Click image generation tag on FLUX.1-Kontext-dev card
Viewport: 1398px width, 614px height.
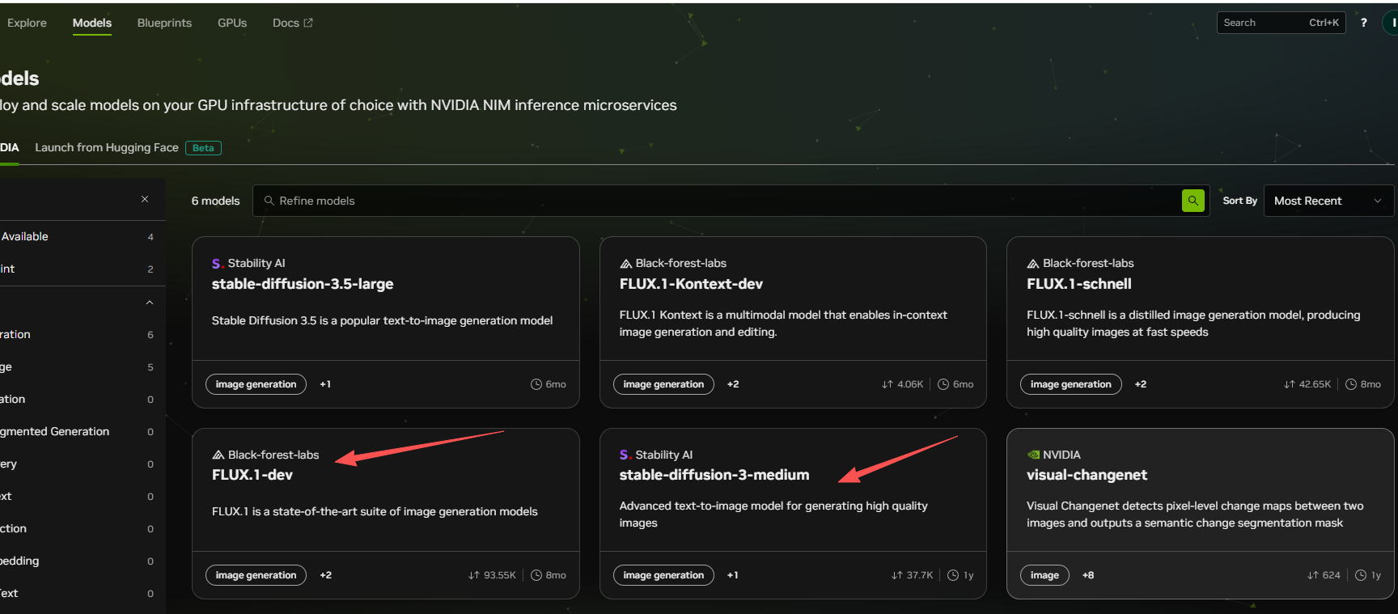tap(663, 384)
